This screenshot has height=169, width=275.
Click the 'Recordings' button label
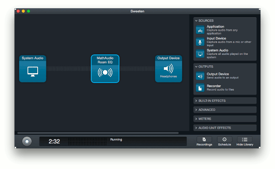pos(204,145)
